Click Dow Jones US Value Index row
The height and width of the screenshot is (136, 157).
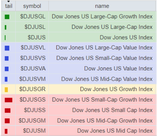(118, 68)
